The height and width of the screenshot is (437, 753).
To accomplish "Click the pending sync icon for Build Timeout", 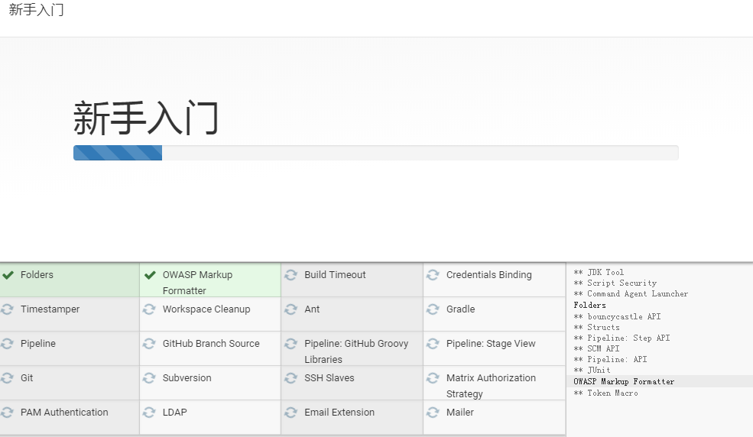I will click(x=290, y=275).
